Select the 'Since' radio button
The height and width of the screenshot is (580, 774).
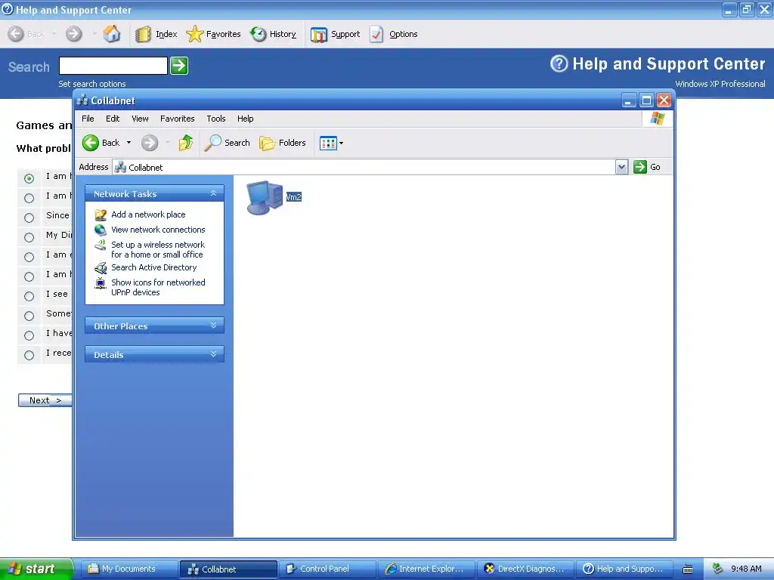tap(29, 217)
